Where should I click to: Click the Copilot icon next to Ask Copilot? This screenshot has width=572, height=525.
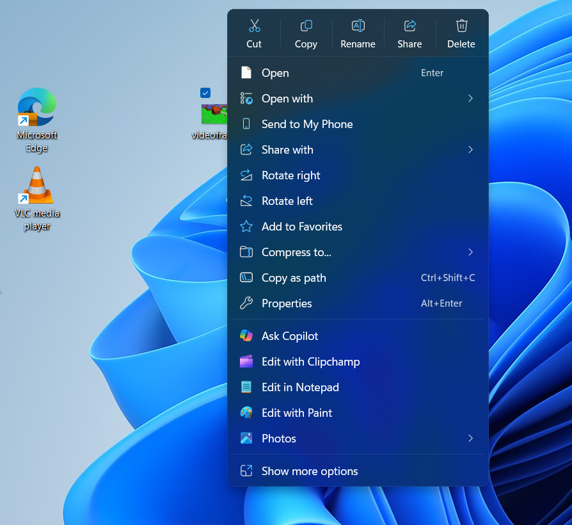click(246, 335)
